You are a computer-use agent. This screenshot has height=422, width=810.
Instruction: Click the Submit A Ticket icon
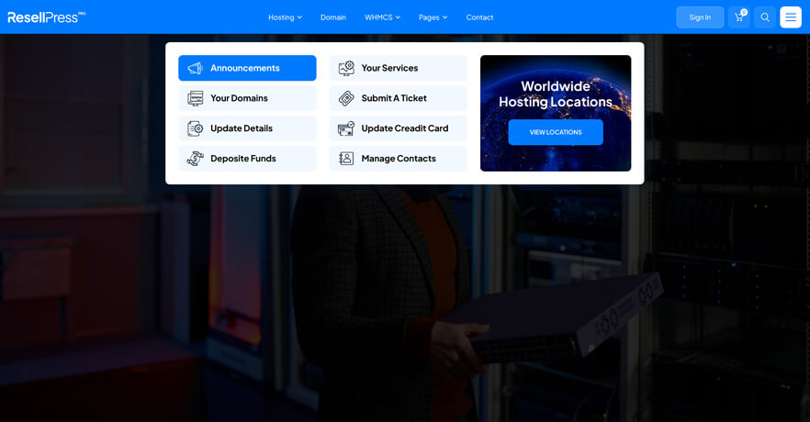[x=346, y=98]
